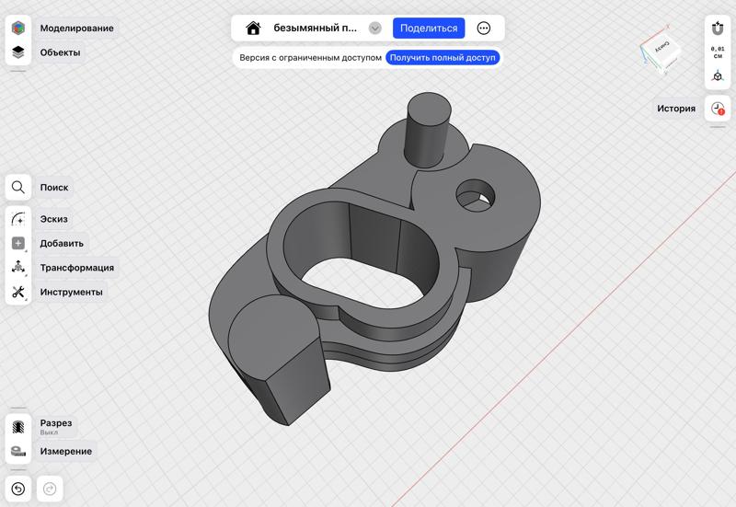
Task: Select the Measurement tape icon
Action: pos(18,451)
